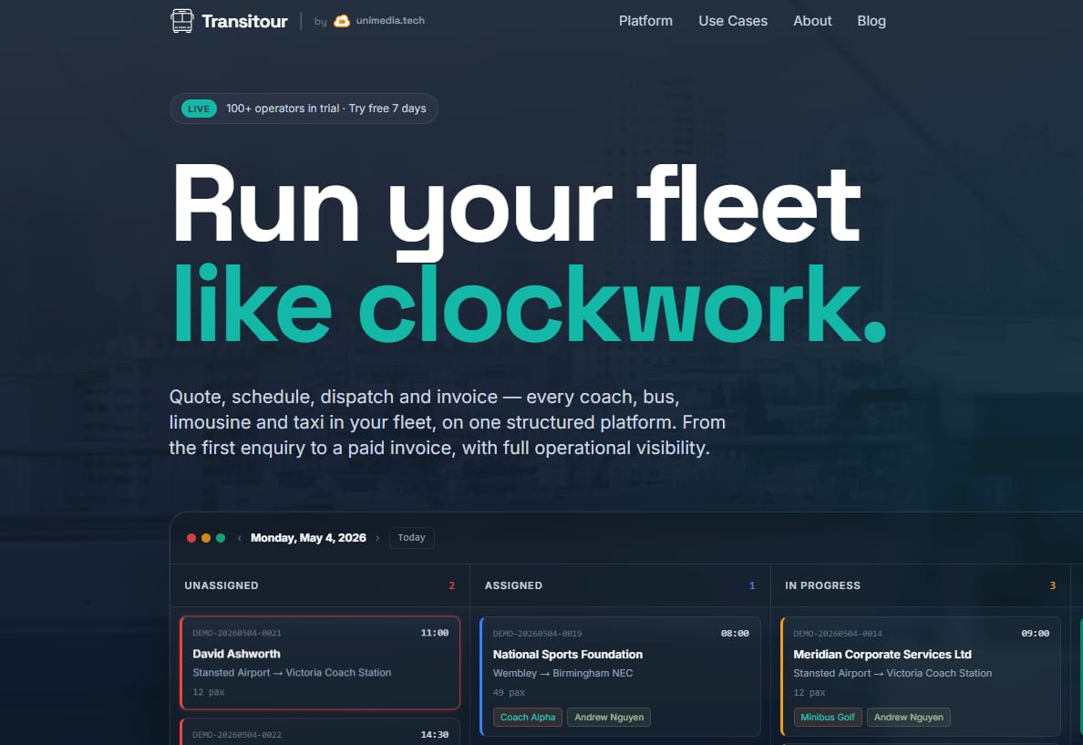Click the Transitour bus logo icon
Screen dimensions: 1083x745
pos(181,21)
